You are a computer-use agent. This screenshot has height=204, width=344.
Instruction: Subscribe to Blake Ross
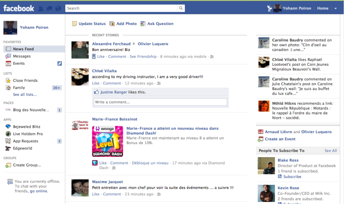click(x=292, y=177)
